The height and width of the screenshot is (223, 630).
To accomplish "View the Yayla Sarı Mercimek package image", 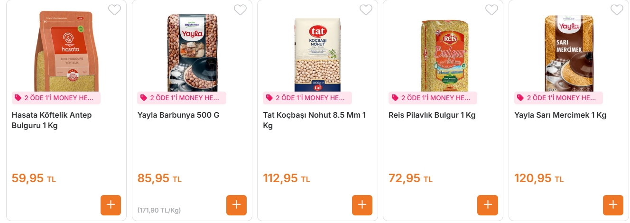I will 568,52.
